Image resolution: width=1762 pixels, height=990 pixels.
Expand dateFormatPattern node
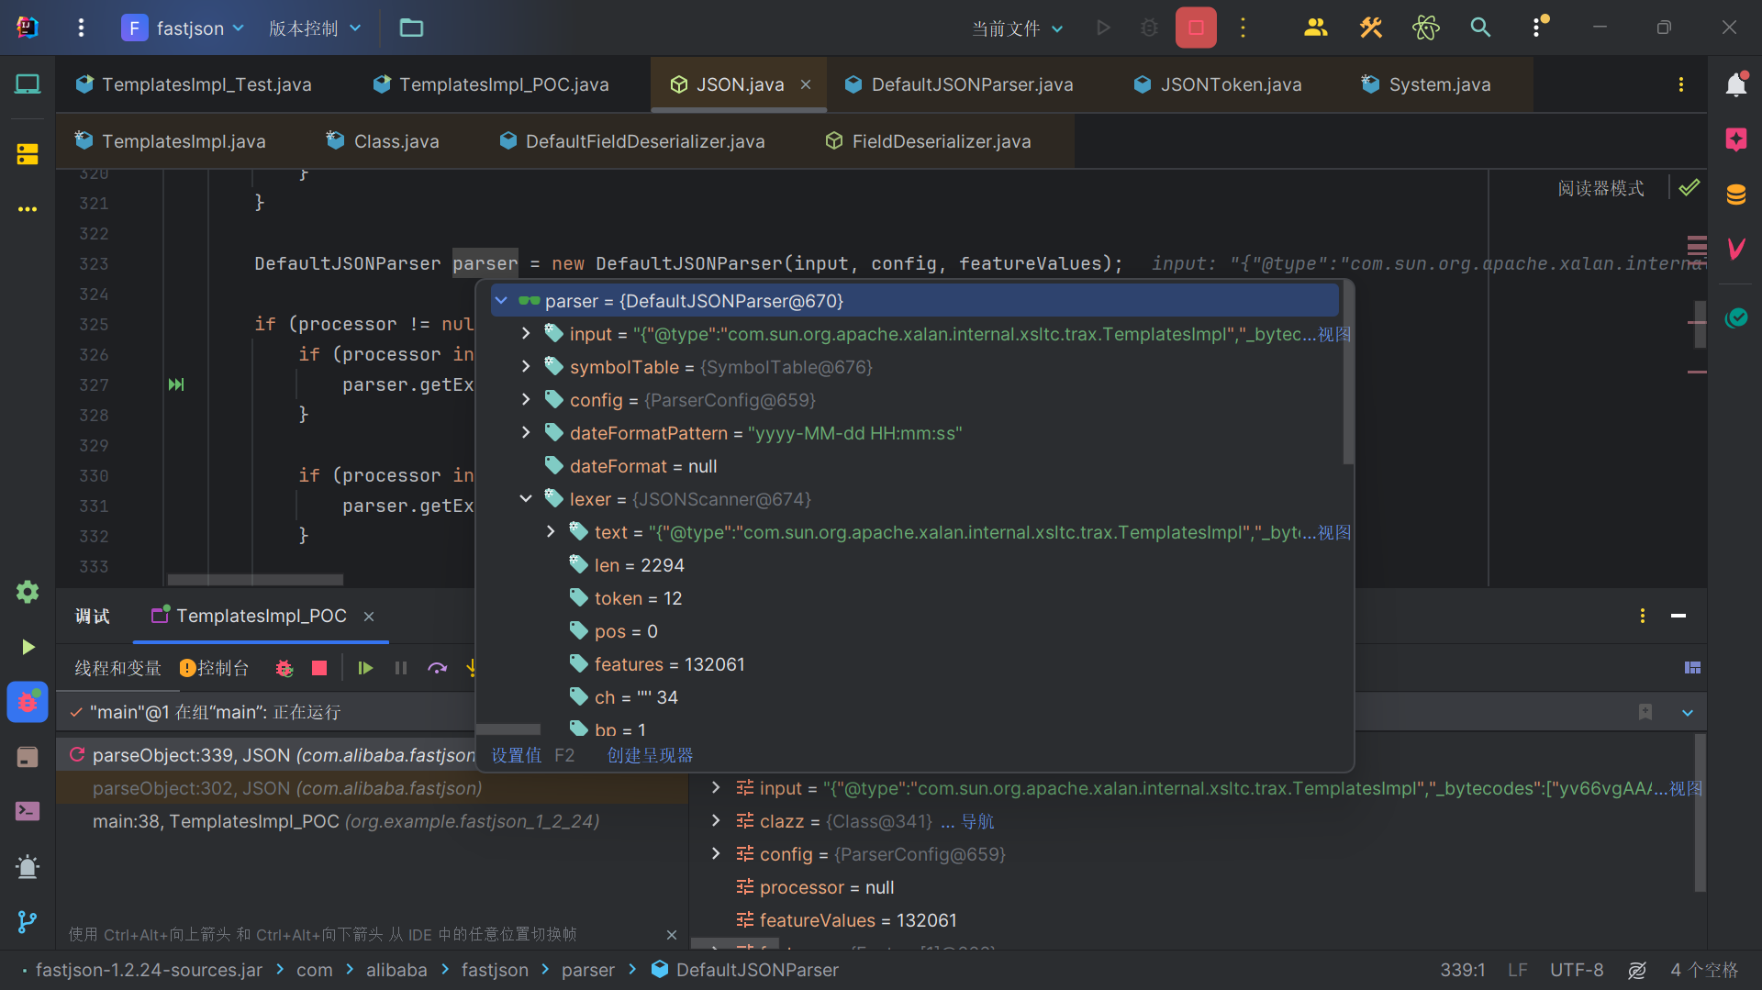(526, 433)
